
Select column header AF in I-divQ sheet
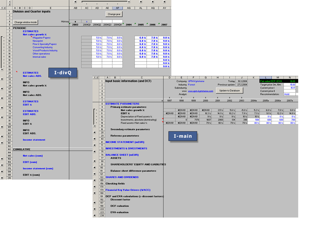[117, 8]
